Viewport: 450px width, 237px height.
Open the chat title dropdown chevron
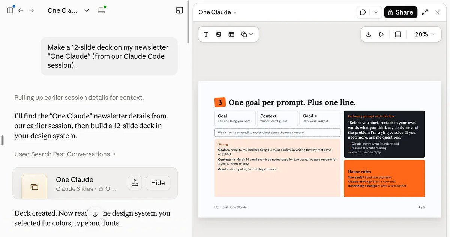87,10
